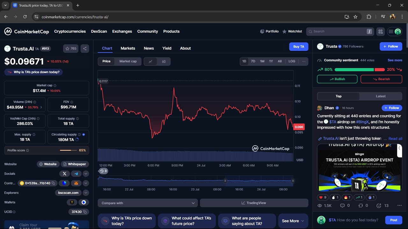Follow the Trusta community account

tap(391, 46)
